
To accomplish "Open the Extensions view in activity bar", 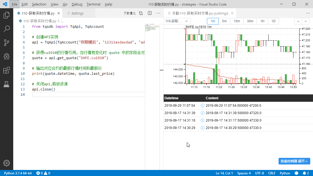I will tap(6, 70).
